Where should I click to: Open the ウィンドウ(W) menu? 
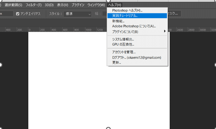coord(96,5)
